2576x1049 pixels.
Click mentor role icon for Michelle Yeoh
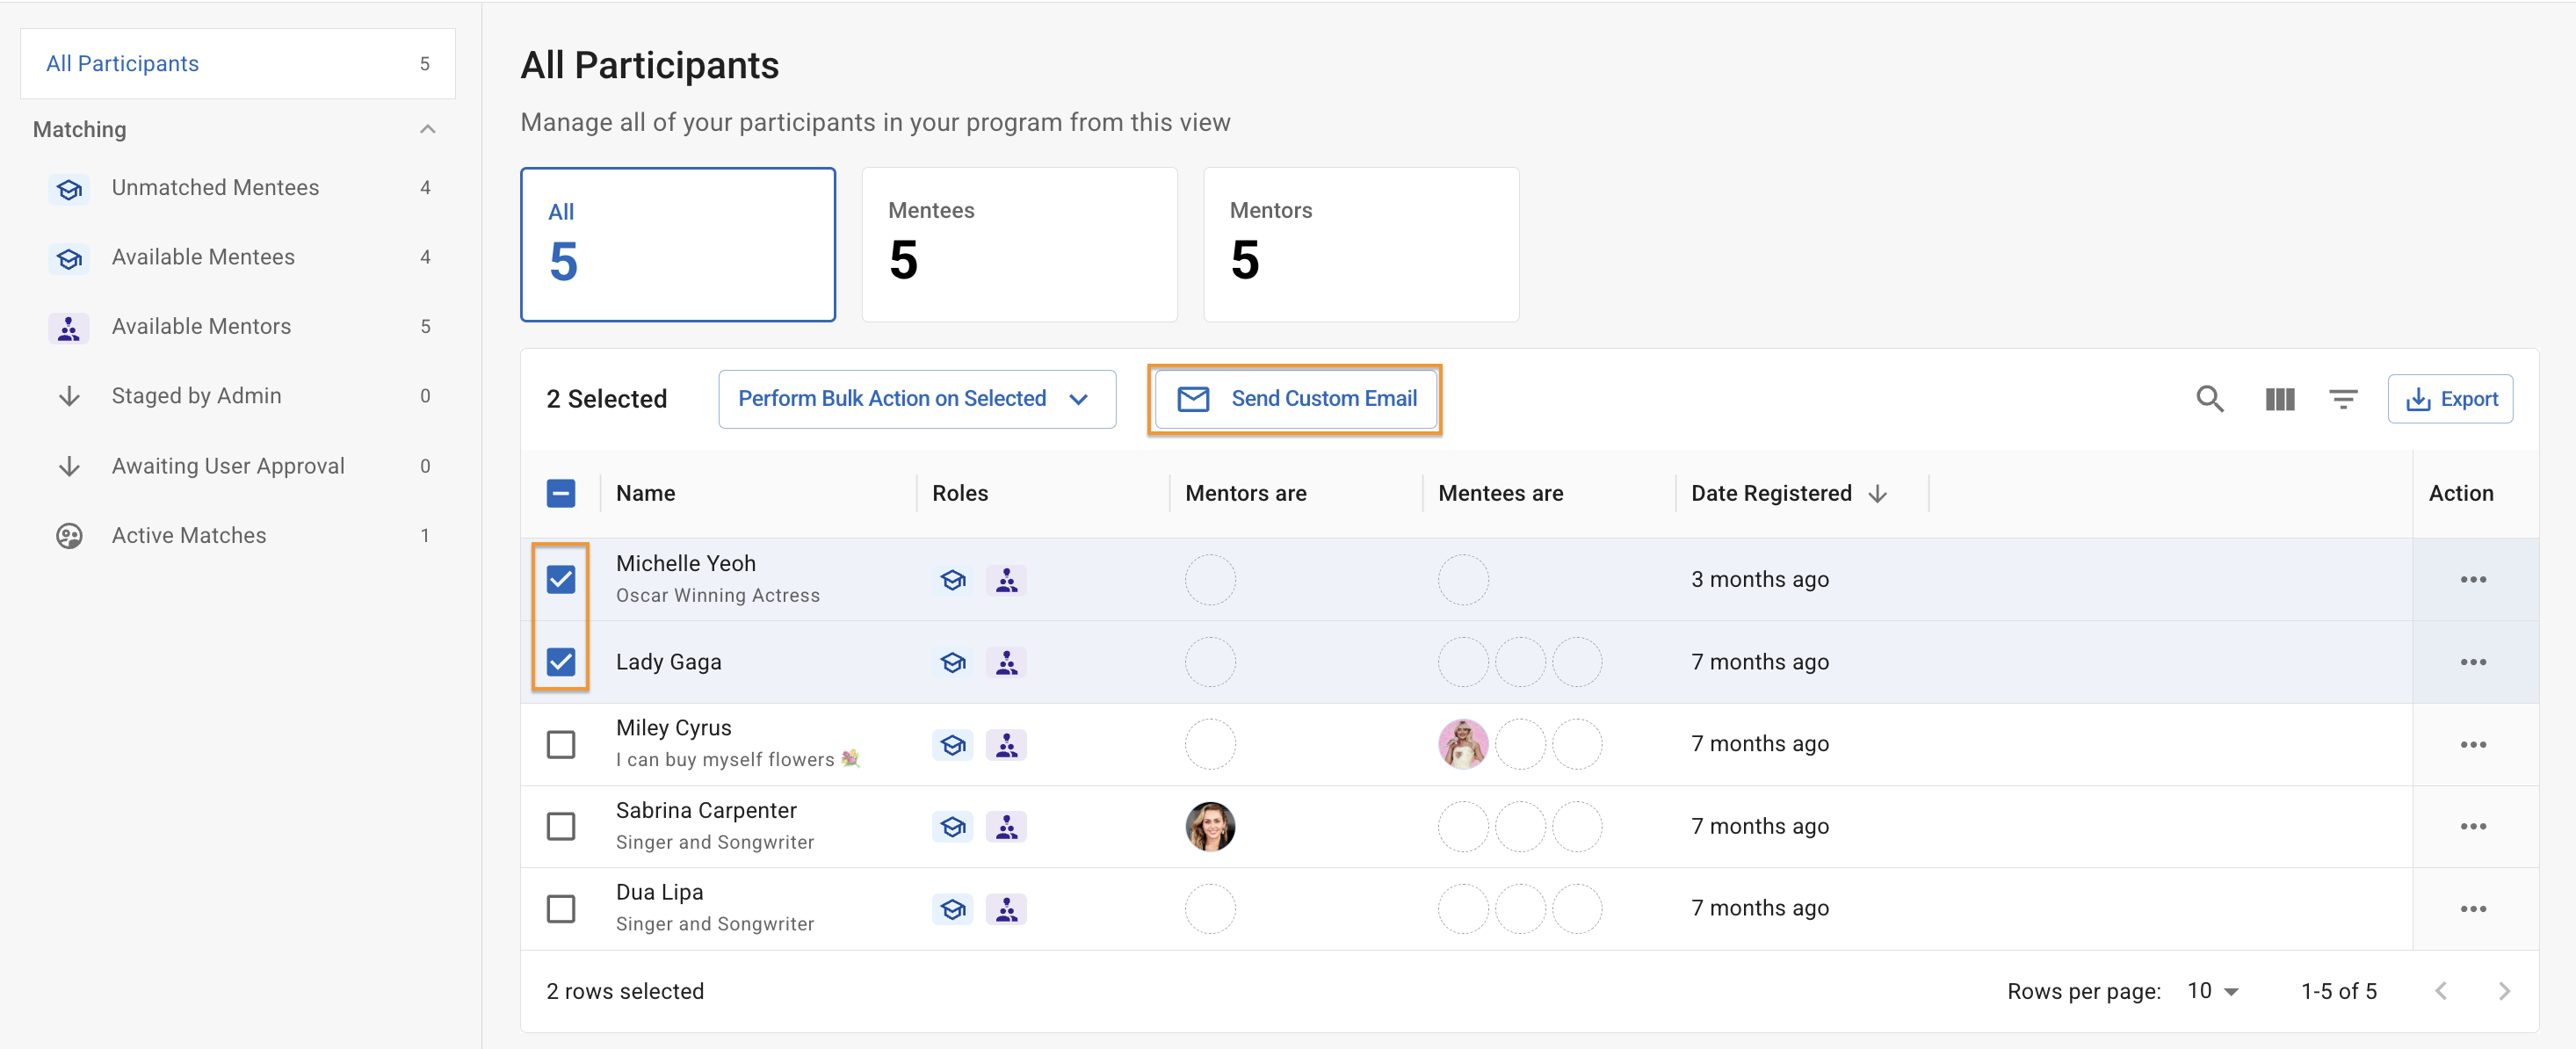pyautogui.click(x=1006, y=580)
